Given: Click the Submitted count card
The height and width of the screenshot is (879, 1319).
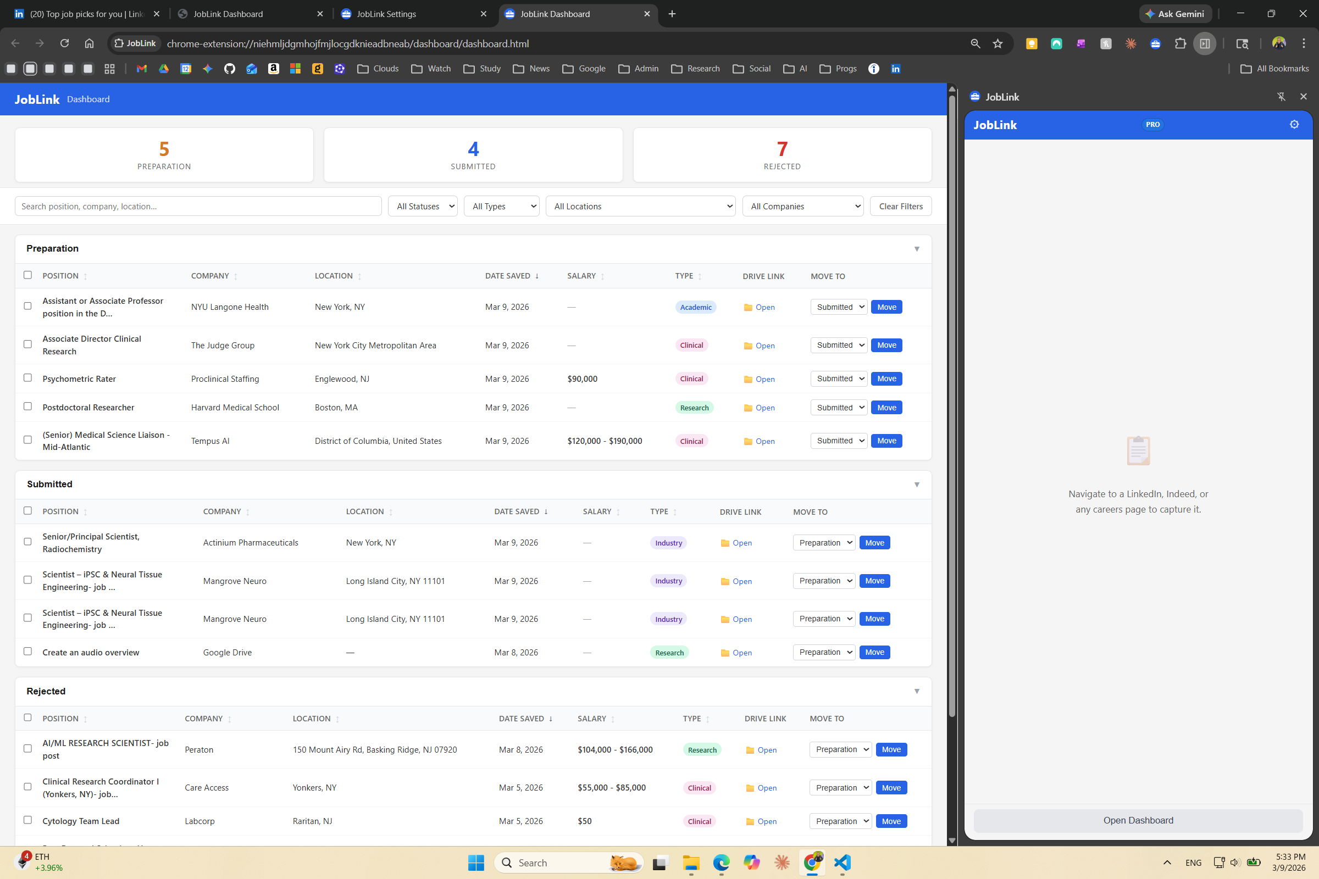Looking at the screenshot, I should tap(473, 155).
